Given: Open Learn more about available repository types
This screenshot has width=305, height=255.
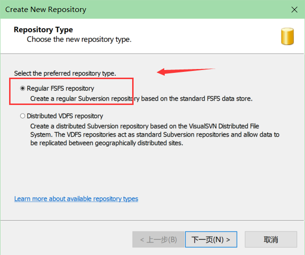Looking at the screenshot, I should [x=76, y=199].
